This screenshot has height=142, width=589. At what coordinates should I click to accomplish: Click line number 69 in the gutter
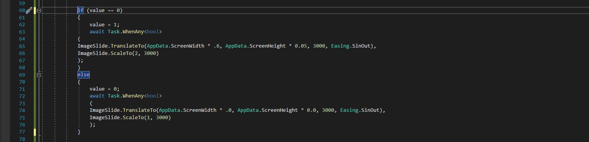22,74
